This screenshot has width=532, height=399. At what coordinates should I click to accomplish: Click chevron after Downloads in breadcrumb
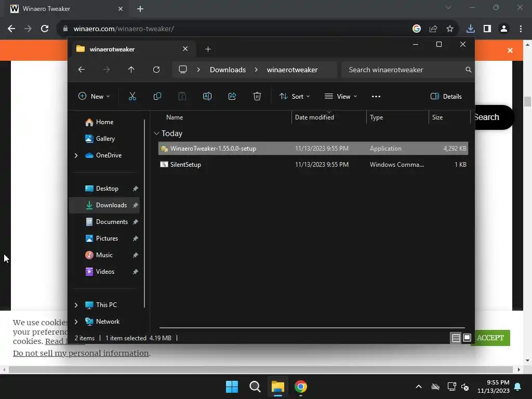(256, 70)
